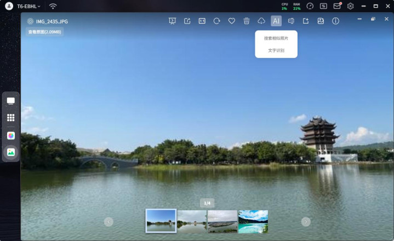Open the mail notification icon
Image resolution: width=394 pixels, height=241 pixels.
[337, 6]
